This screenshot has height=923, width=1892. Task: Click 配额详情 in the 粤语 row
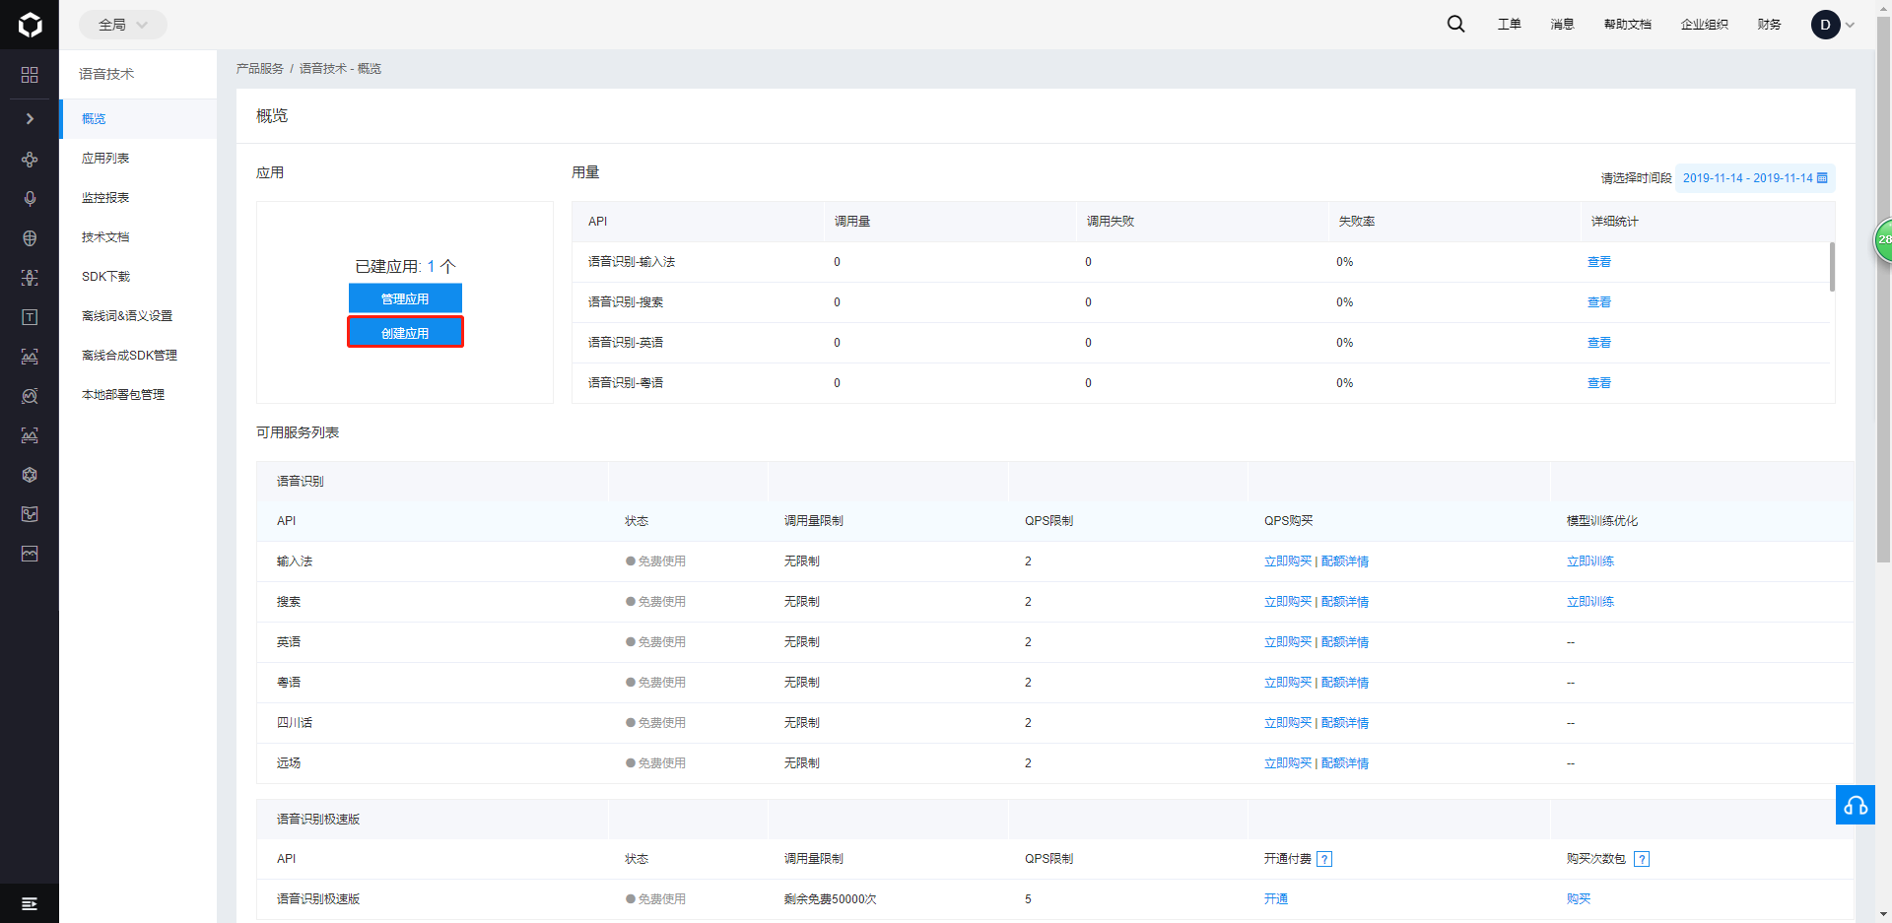click(1345, 683)
